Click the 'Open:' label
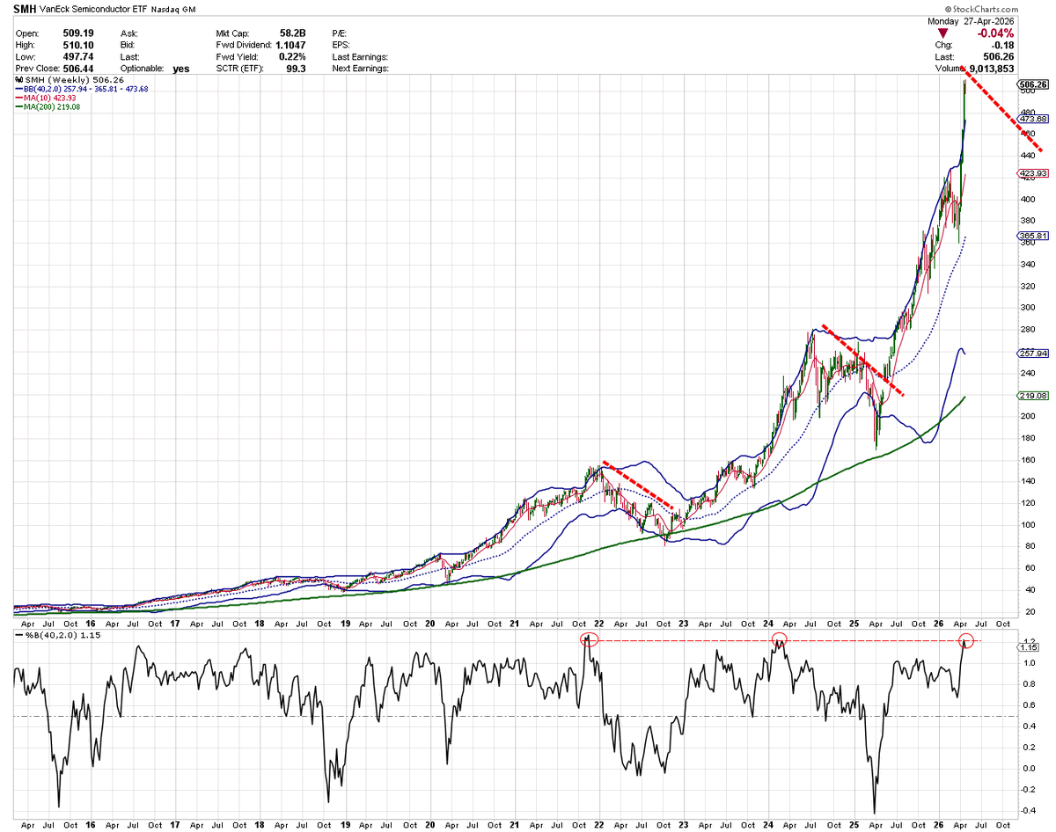 pyautogui.click(x=26, y=33)
